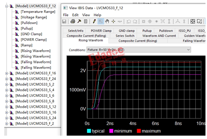The width and height of the screenshot is (207, 139).
Task: Click the Save icon in toolbar
Action: tap(64, 21)
